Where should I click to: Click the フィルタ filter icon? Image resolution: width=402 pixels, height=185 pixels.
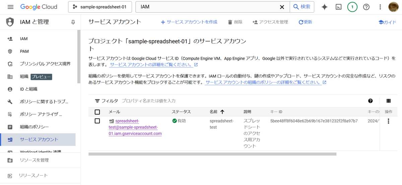[x=97, y=101]
